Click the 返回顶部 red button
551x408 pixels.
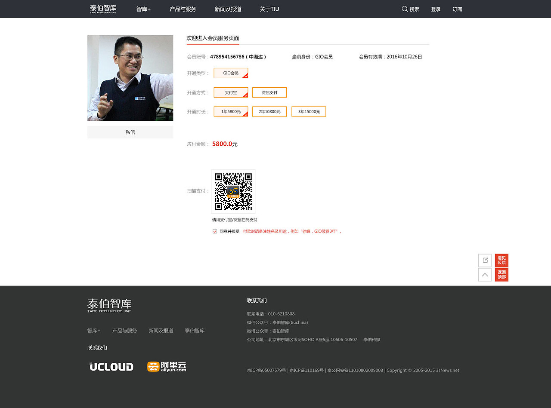[501, 275]
